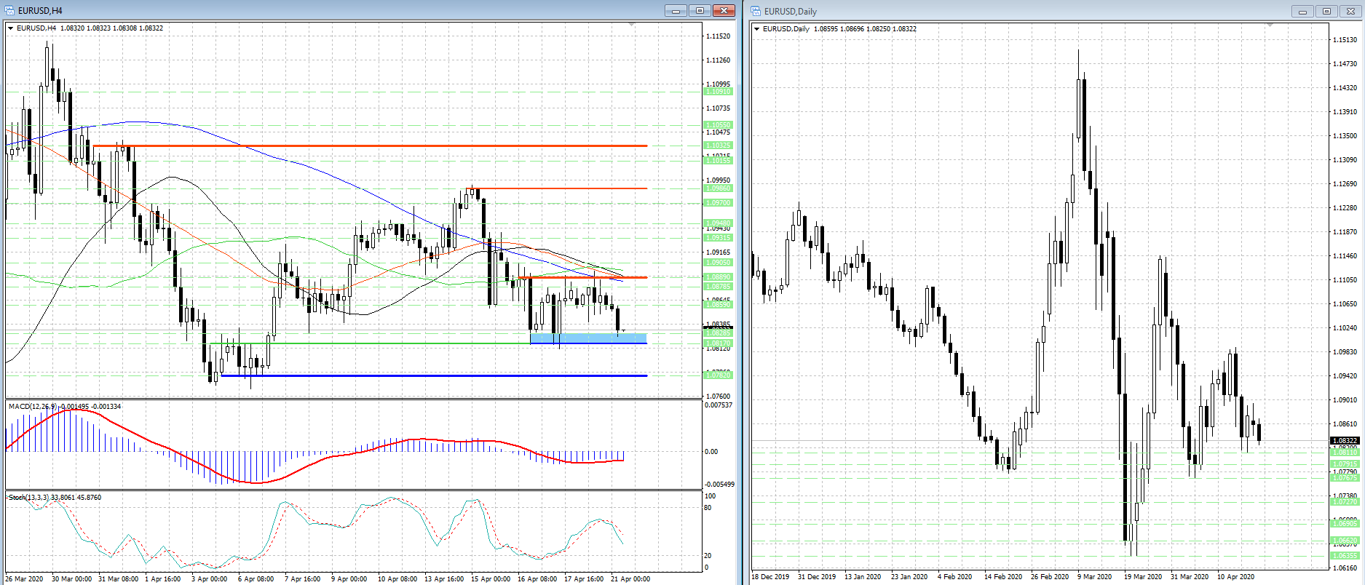Screen dimensions: 1365x585
Task: Select the orange horizontal line at 1.10325
Action: (x=370, y=146)
